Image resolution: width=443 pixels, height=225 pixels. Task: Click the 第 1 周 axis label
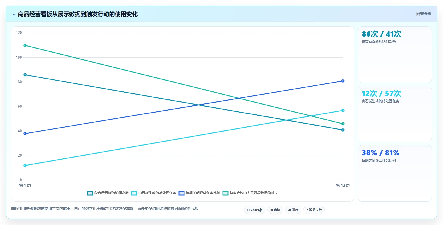(25, 186)
